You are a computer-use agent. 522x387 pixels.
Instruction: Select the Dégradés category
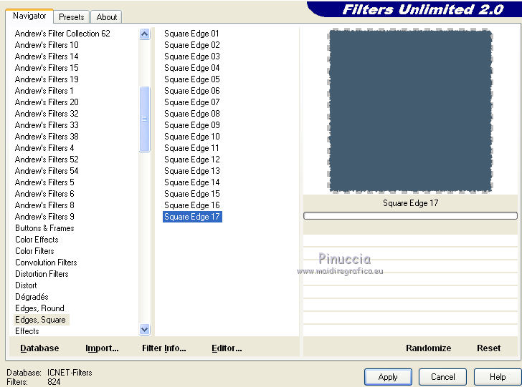32,297
